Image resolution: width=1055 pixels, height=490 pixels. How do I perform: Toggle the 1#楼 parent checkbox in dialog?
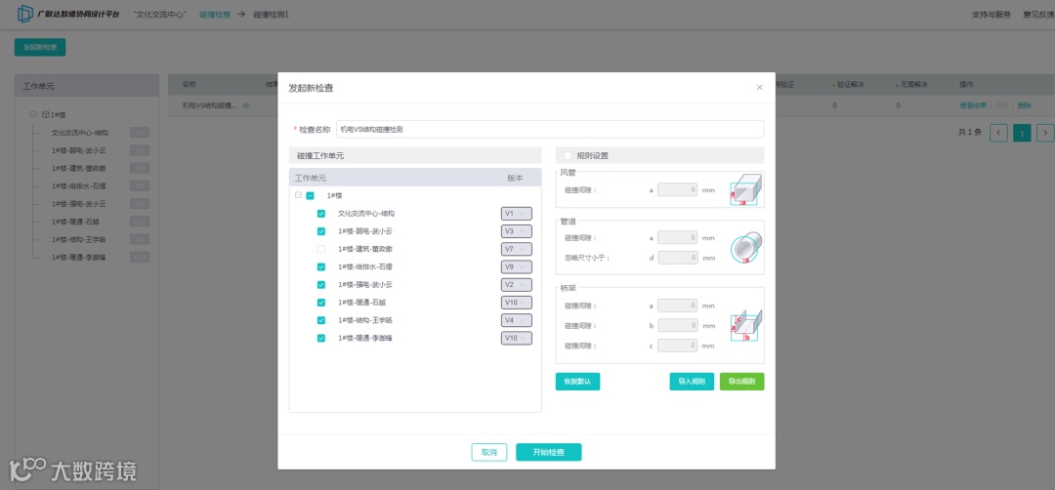(311, 195)
